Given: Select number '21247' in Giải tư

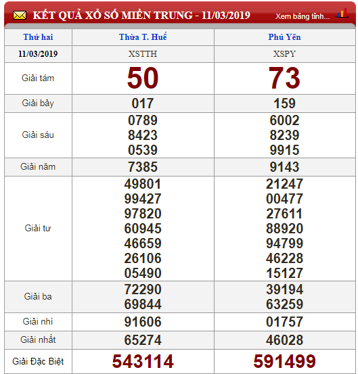Looking at the screenshot, I should 284,184.
